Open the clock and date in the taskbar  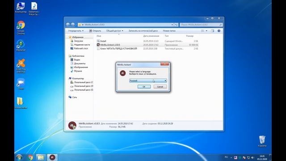pyautogui.click(x=262, y=157)
